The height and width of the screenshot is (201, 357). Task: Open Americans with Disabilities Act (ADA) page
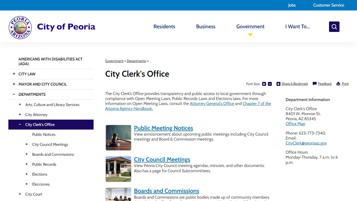50,62
